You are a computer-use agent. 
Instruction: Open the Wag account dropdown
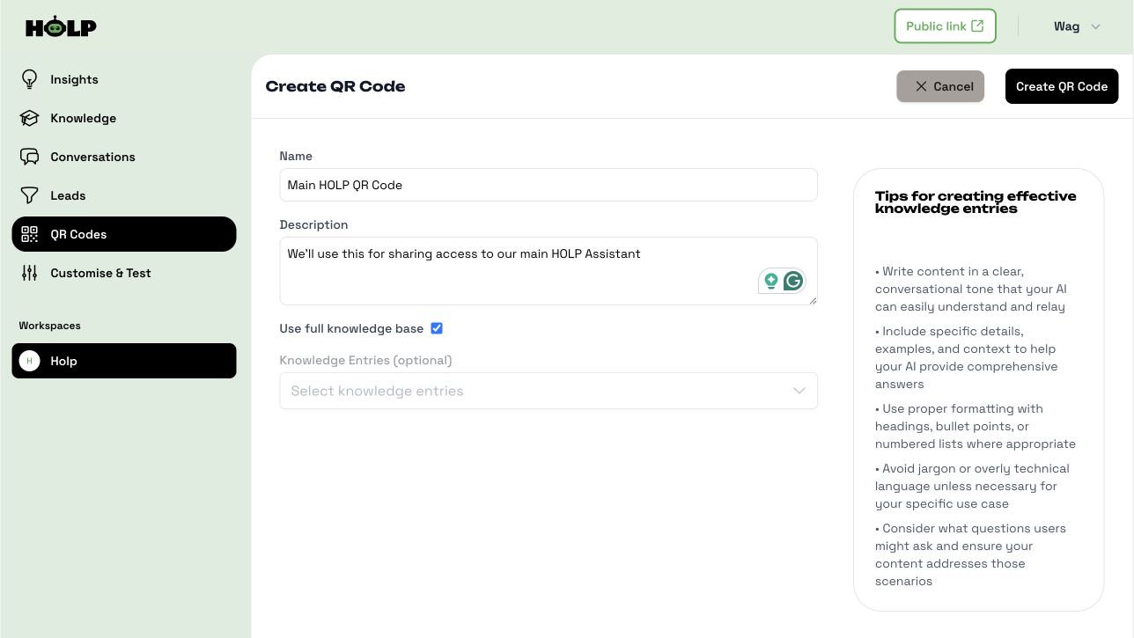pos(1077,26)
